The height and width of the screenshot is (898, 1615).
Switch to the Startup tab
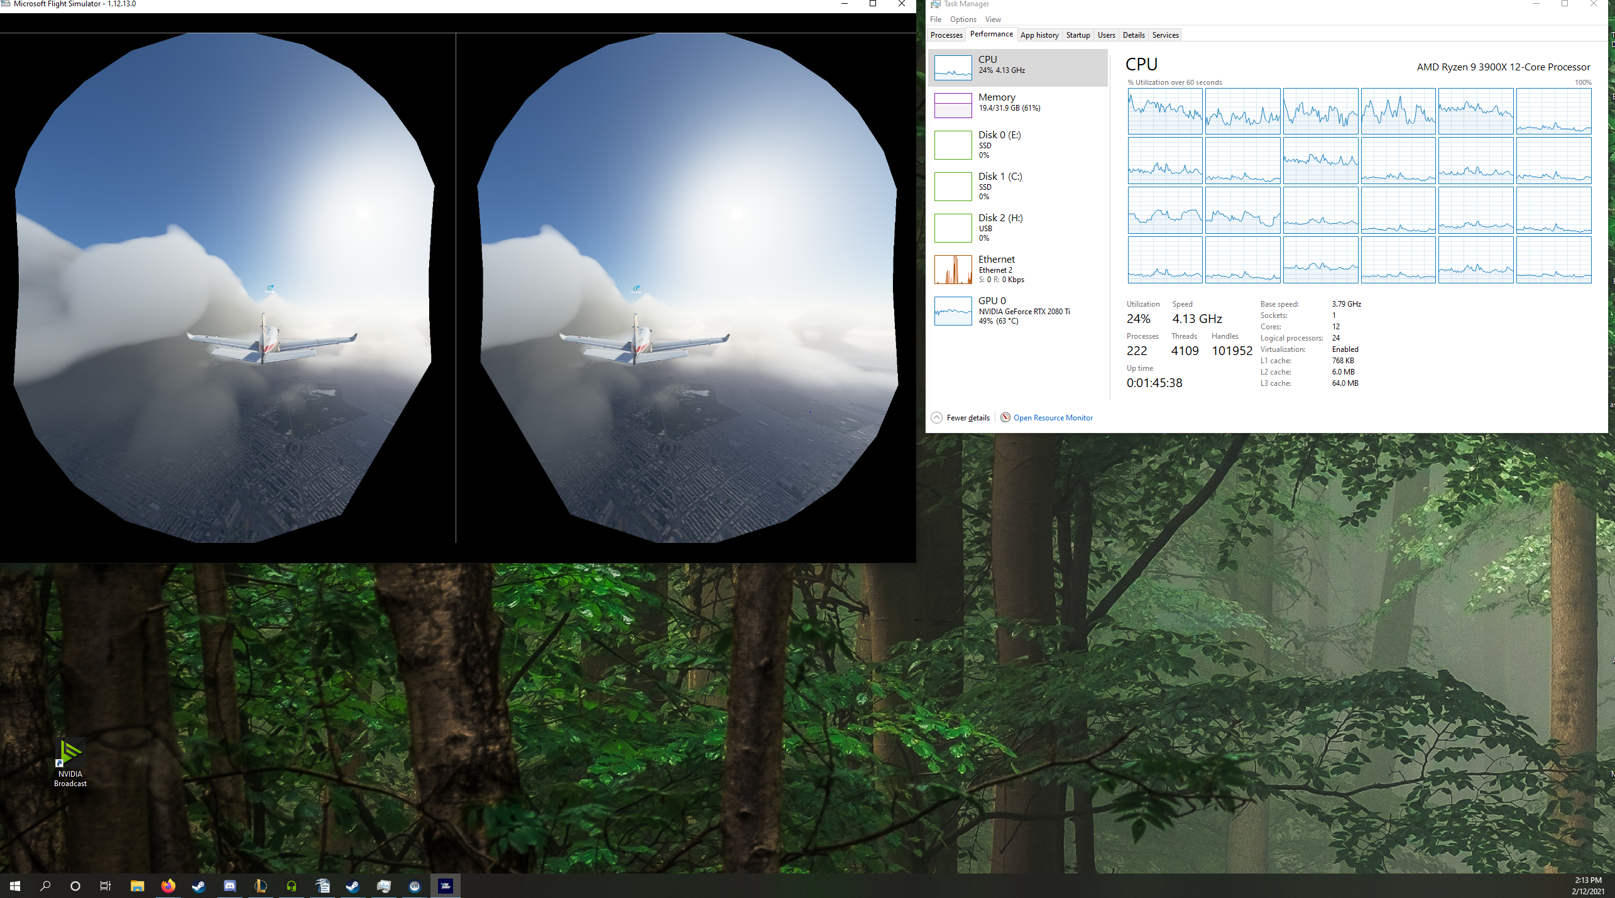[1078, 35]
